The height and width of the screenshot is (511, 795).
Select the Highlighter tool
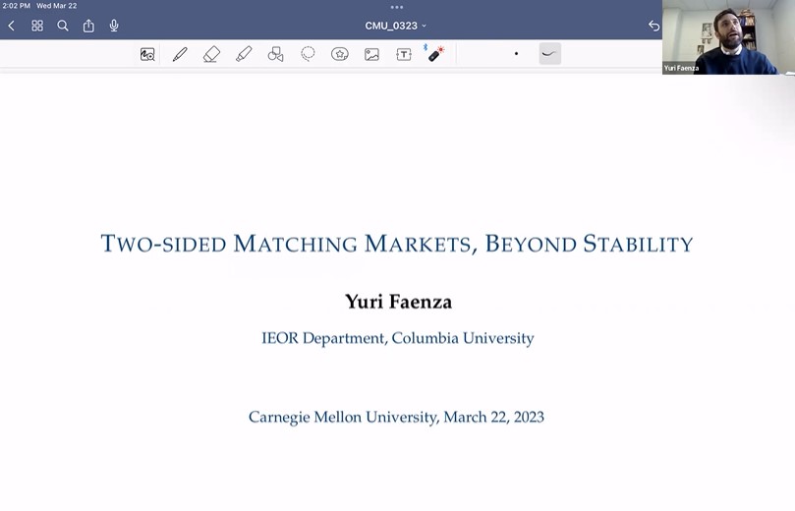pos(244,54)
